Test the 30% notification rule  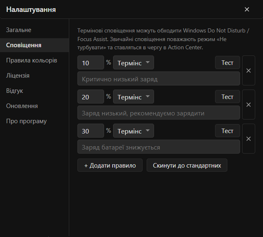click(x=227, y=131)
